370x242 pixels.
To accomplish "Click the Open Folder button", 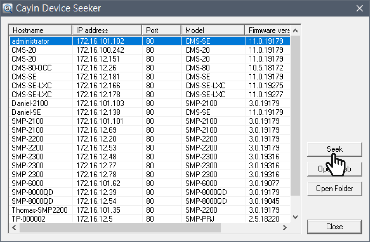I will click(x=334, y=189).
